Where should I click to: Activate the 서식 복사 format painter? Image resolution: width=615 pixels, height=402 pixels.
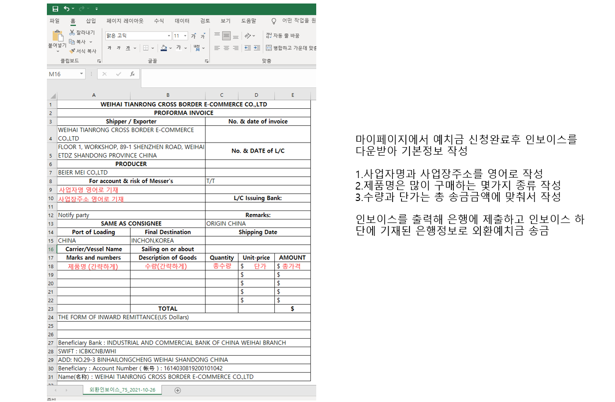coord(83,51)
